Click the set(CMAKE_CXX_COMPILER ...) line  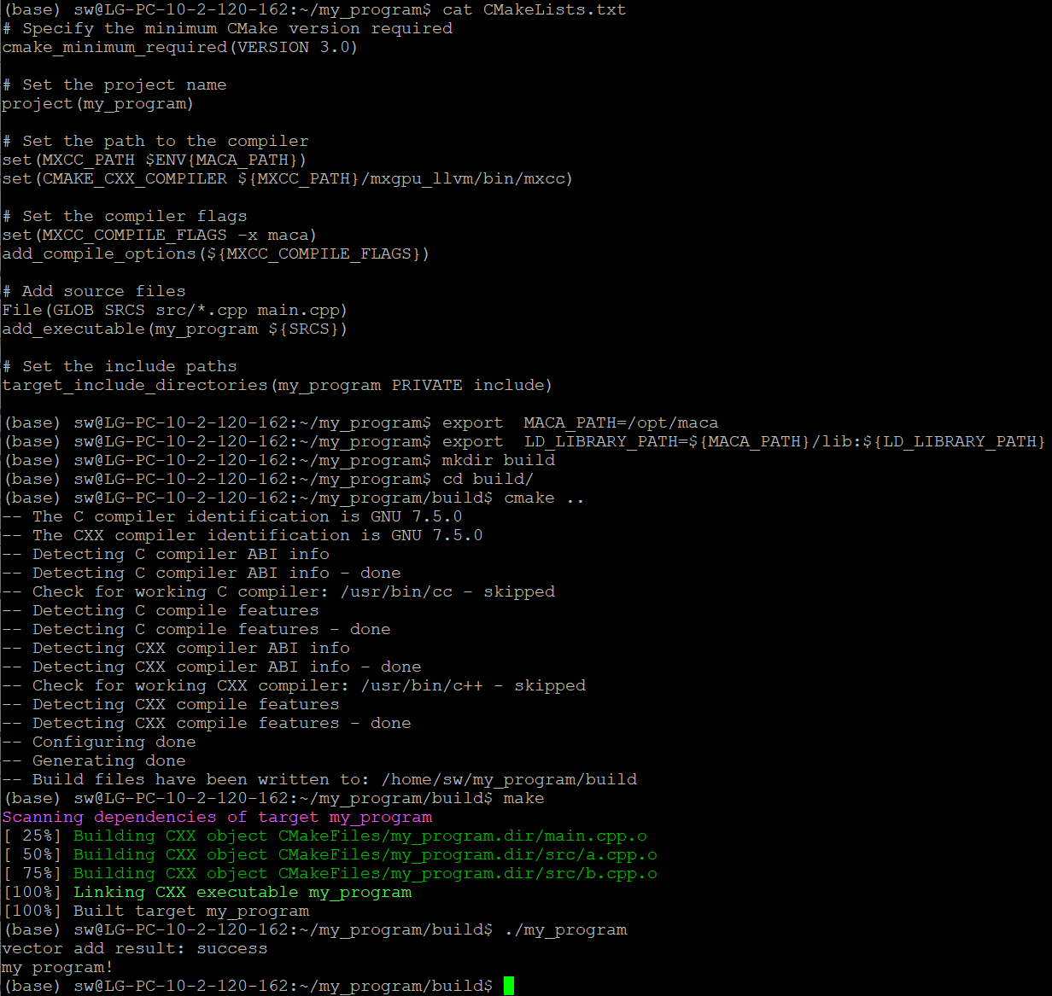pyautogui.click(x=287, y=178)
